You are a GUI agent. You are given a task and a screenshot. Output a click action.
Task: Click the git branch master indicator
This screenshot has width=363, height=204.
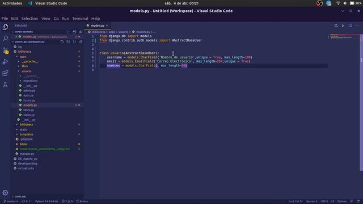click(11, 202)
